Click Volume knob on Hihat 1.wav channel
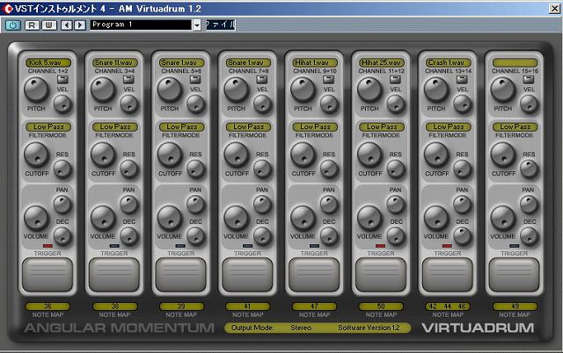Viewport: 563px width, 353px height. [303, 218]
